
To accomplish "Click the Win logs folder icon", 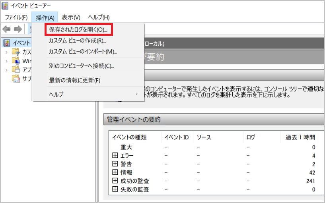I will point(16,61).
